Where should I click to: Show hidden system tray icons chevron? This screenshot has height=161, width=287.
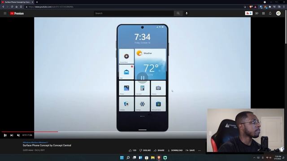click(254, 157)
